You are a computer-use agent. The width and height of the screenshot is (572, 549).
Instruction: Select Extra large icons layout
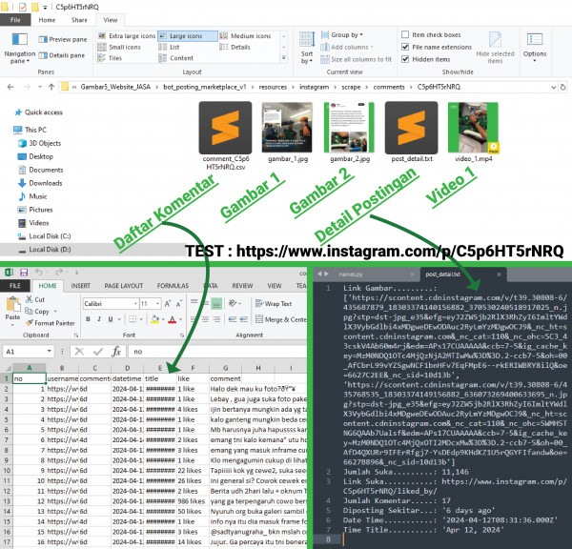click(x=127, y=36)
